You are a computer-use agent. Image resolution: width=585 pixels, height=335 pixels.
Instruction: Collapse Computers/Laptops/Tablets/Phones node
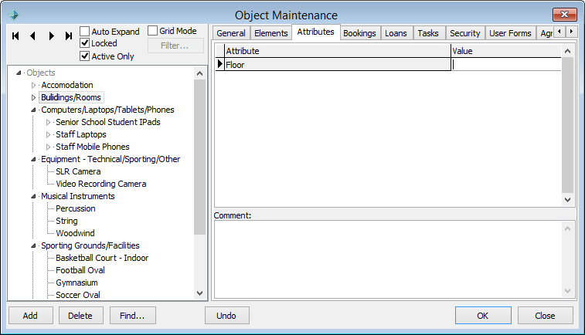click(x=33, y=110)
